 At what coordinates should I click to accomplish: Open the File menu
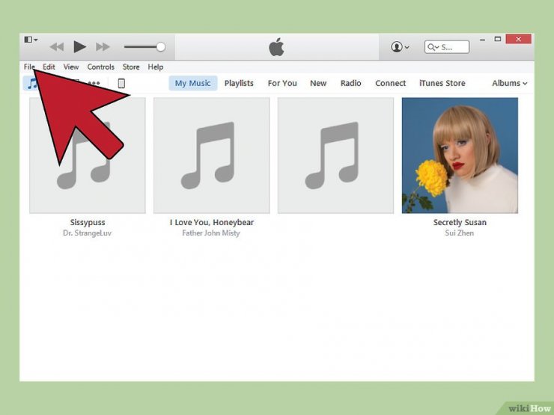(x=29, y=67)
